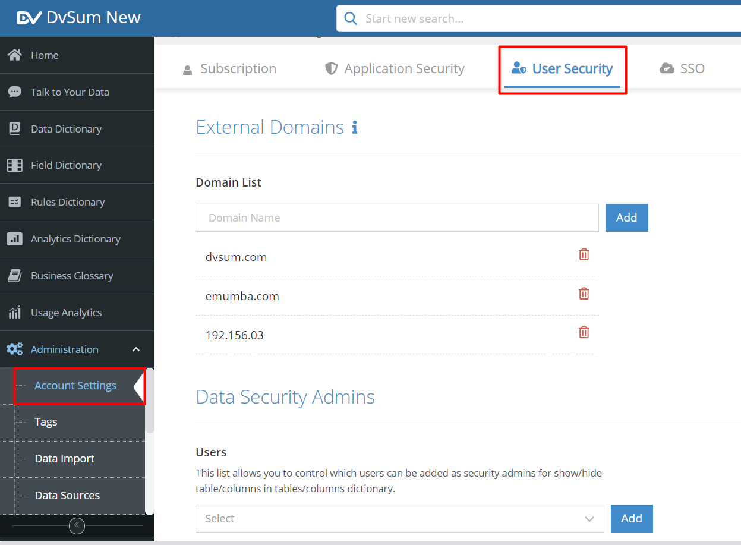Click the Users label
Image resolution: width=741 pixels, height=545 pixels.
coord(211,452)
